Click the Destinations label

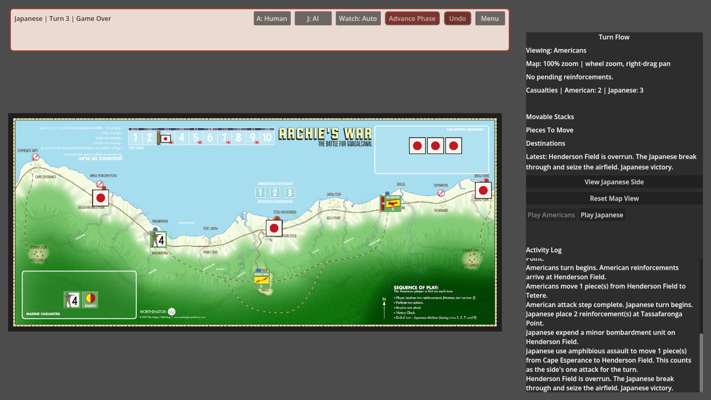click(x=545, y=143)
